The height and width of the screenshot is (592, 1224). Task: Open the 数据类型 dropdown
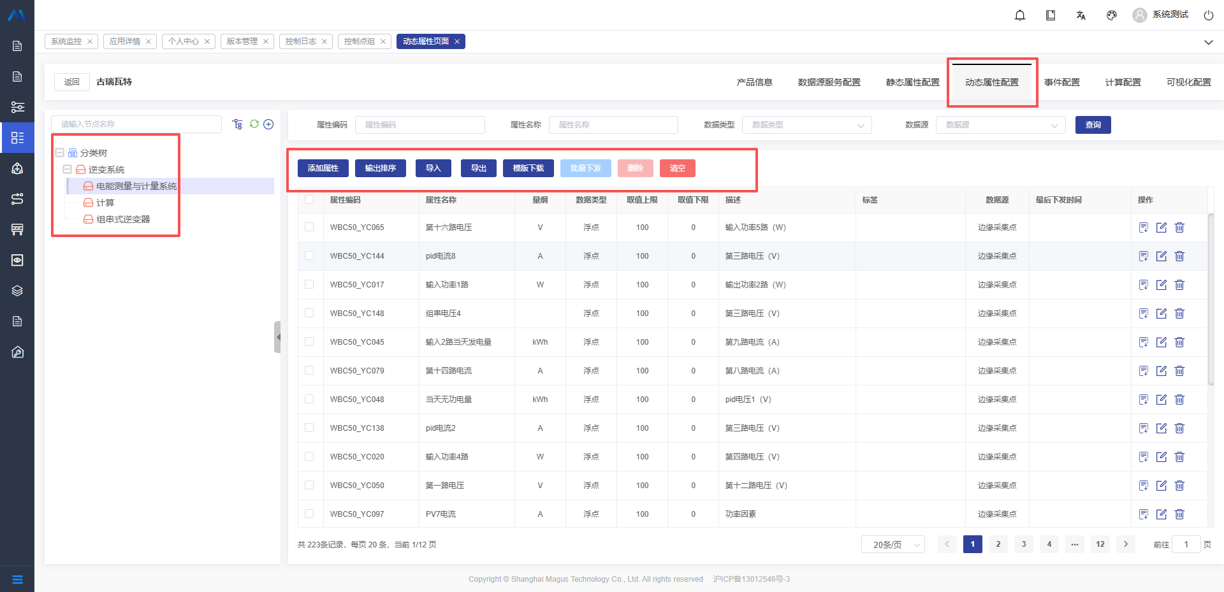tap(806, 125)
